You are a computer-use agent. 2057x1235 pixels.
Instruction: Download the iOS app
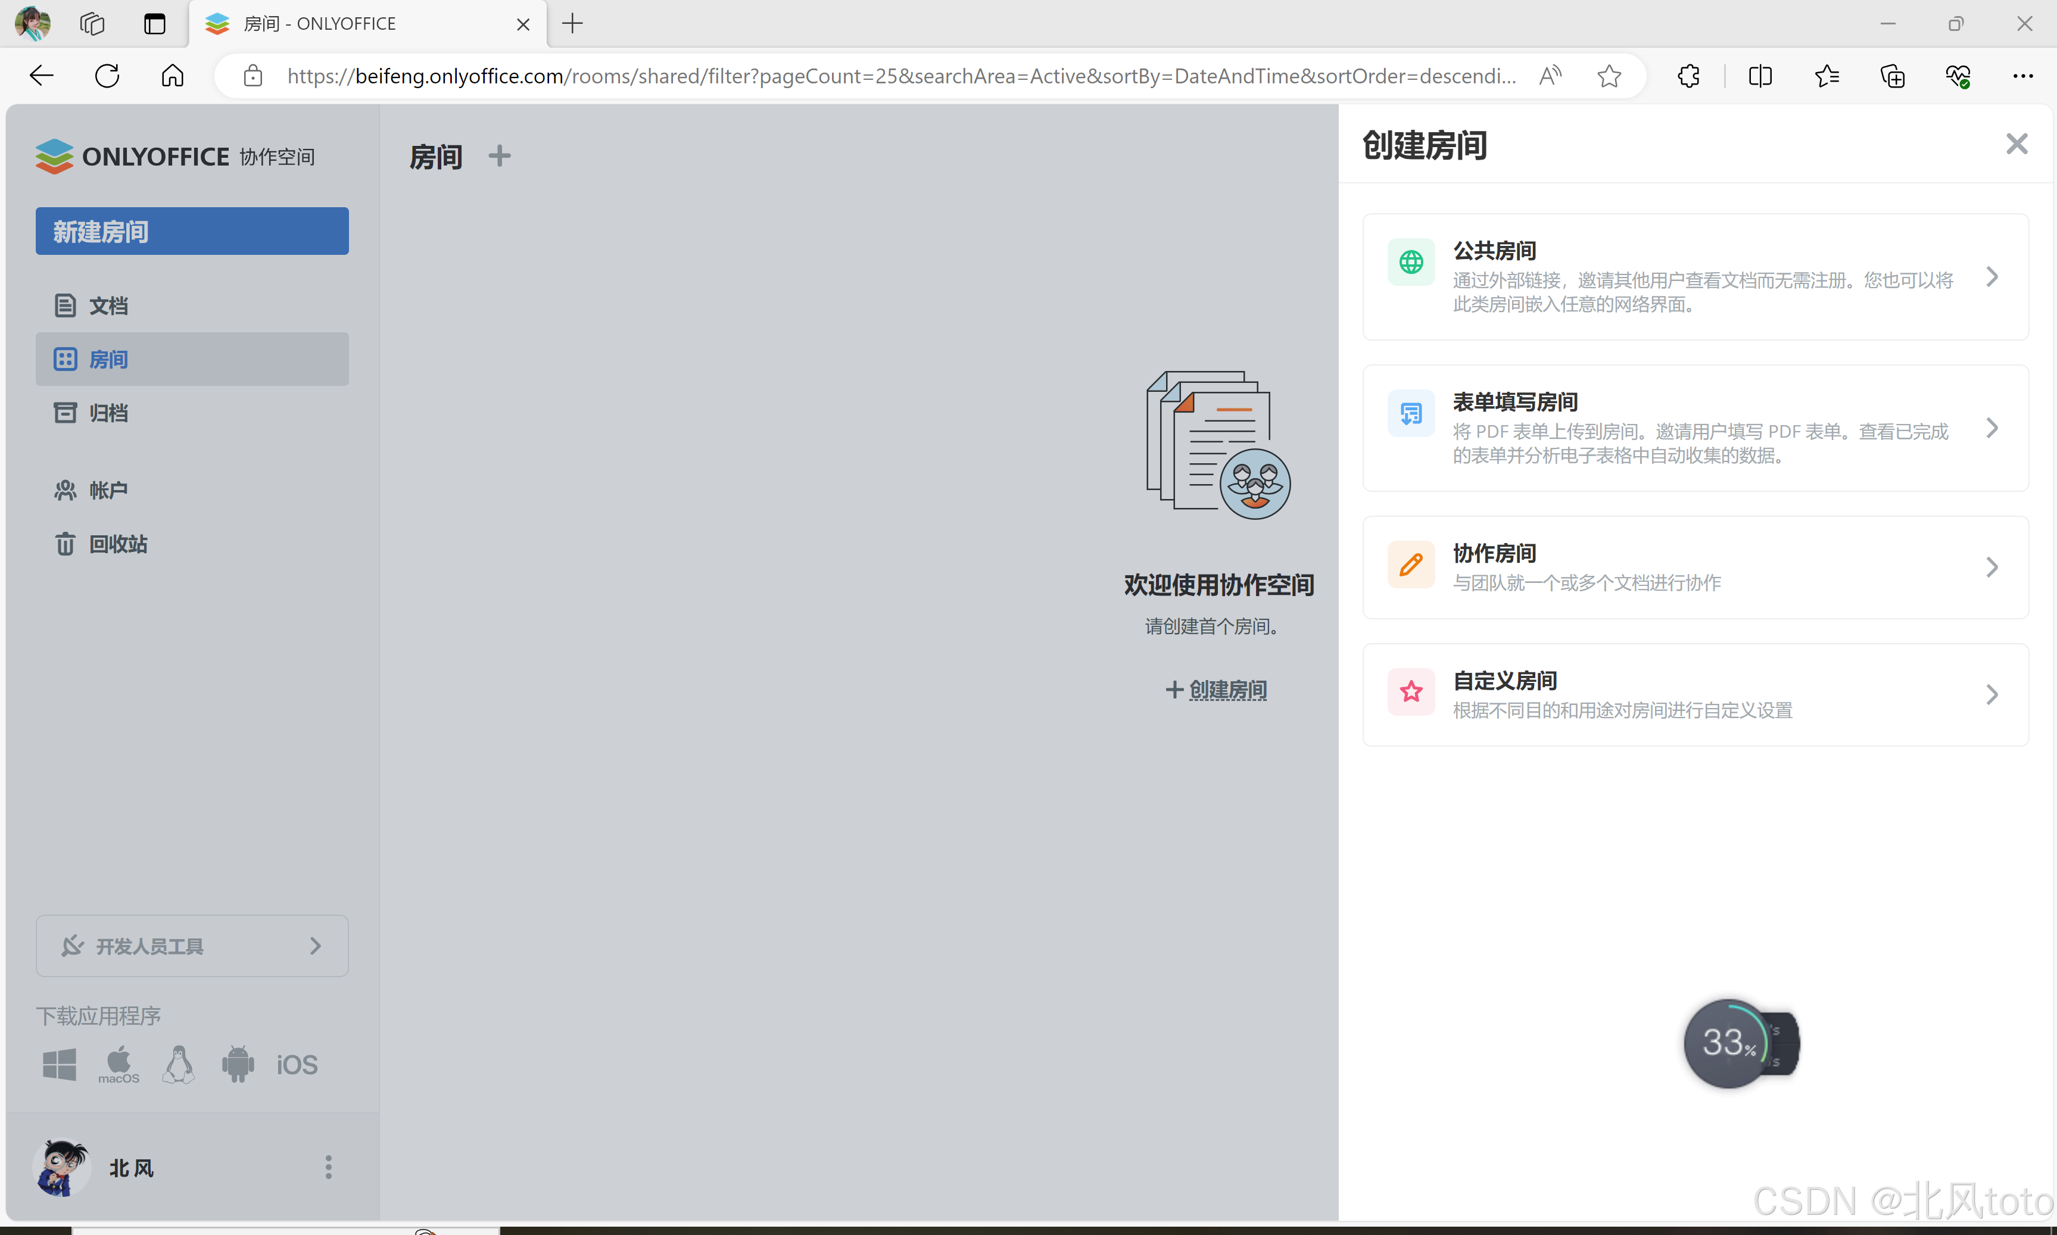pos(296,1064)
